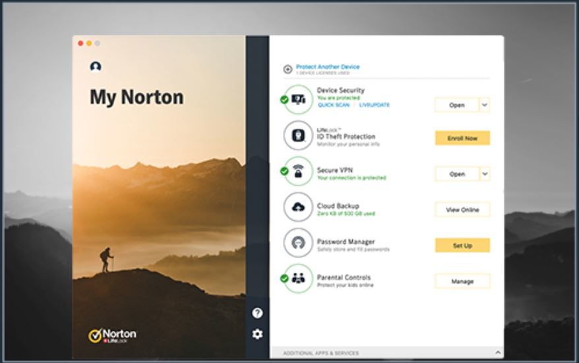Image resolution: width=579 pixels, height=363 pixels.
Task: Click the green checkmark on Device Security
Action: pos(284,99)
